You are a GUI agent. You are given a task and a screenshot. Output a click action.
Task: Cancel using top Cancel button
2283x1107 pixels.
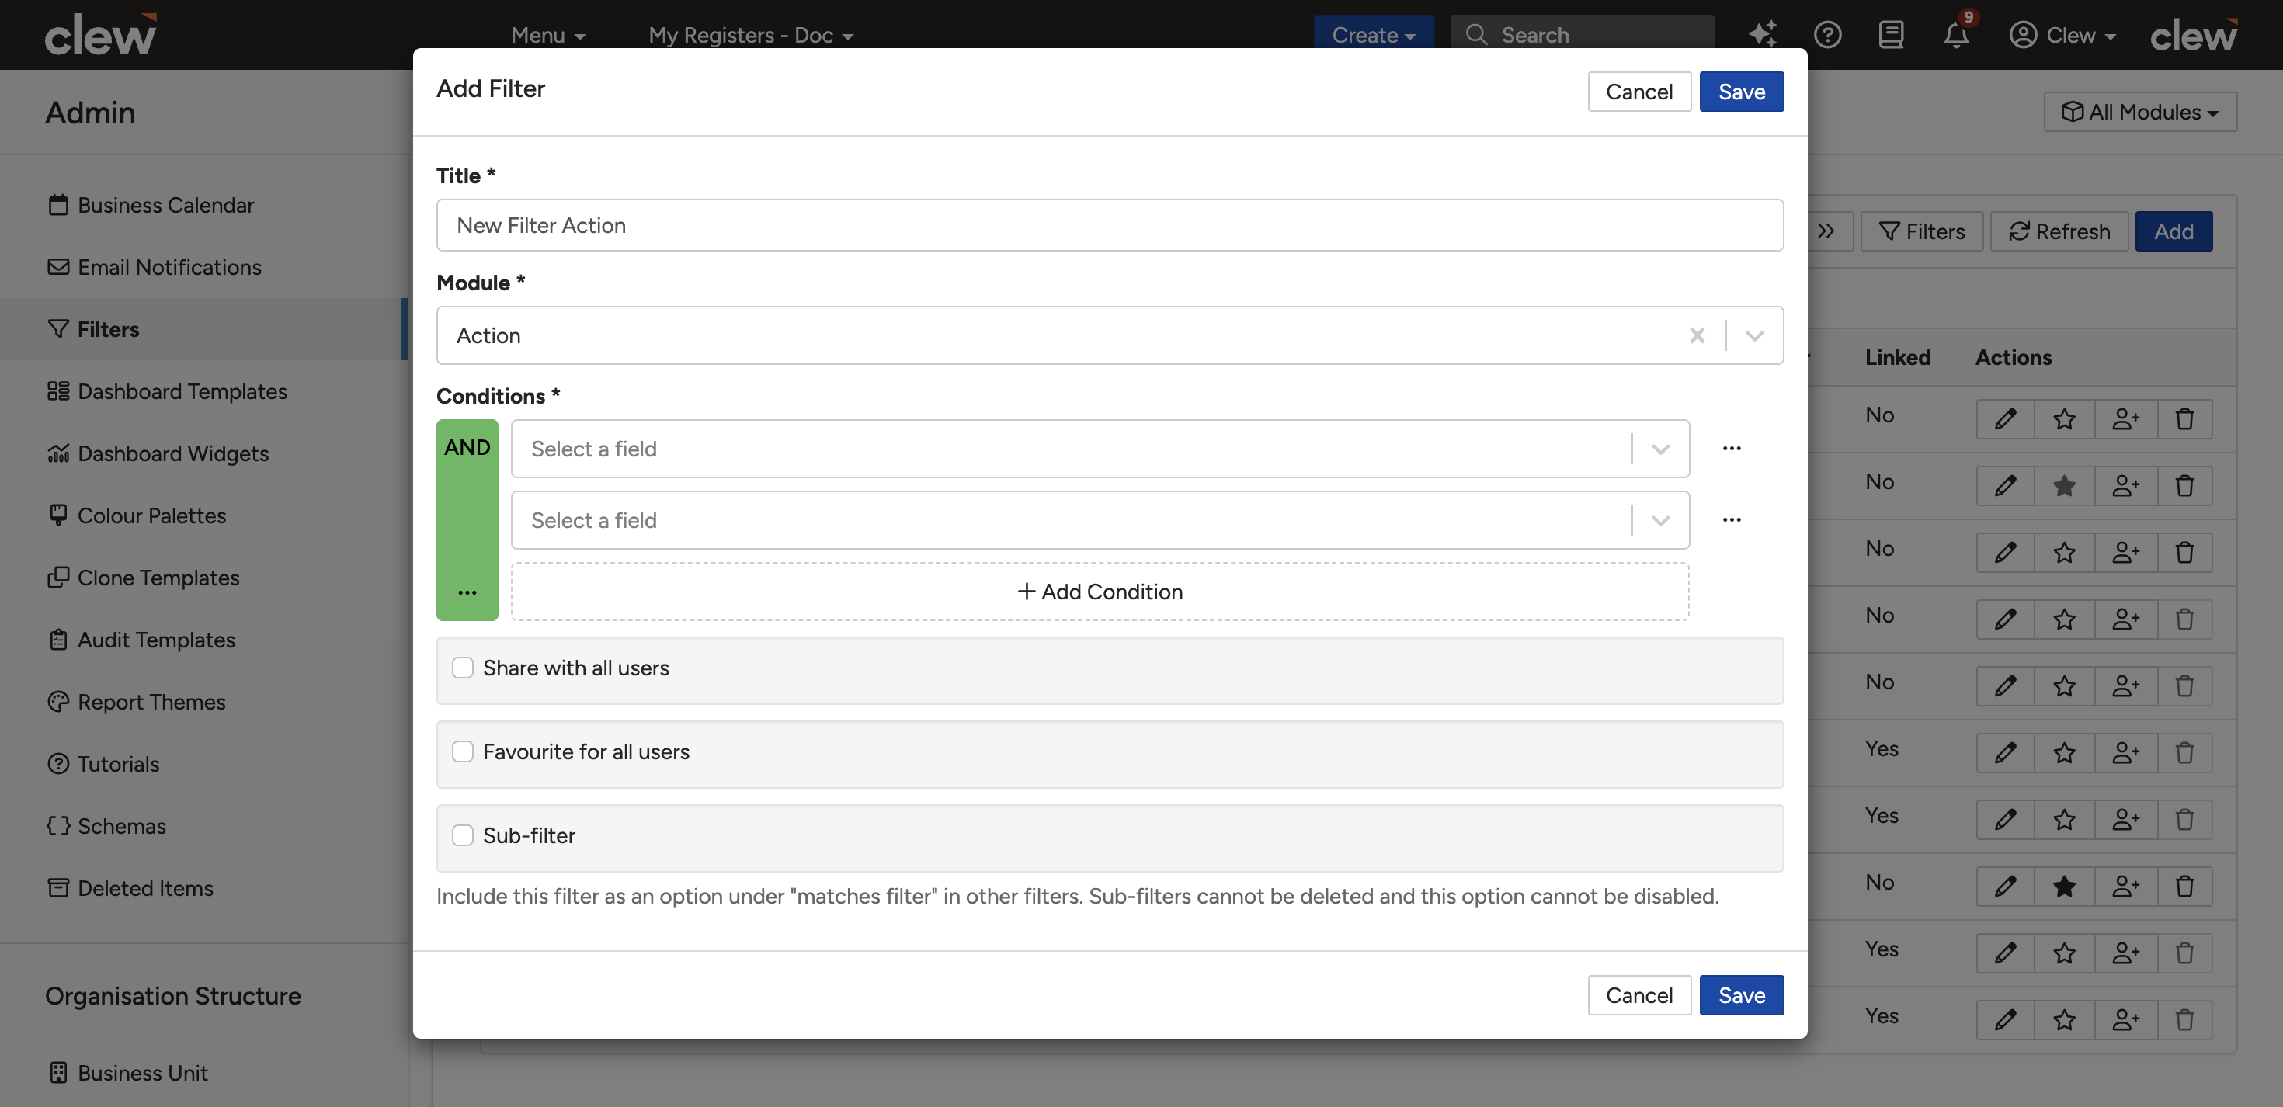point(1638,92)
